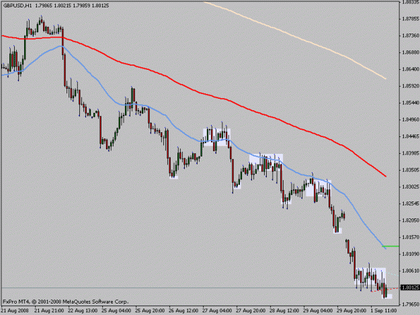Image resolution: width=420 pixels, height=315 pixels.
Task: Click the 29 Aug 04:00 time label
Action: (318, 311)
